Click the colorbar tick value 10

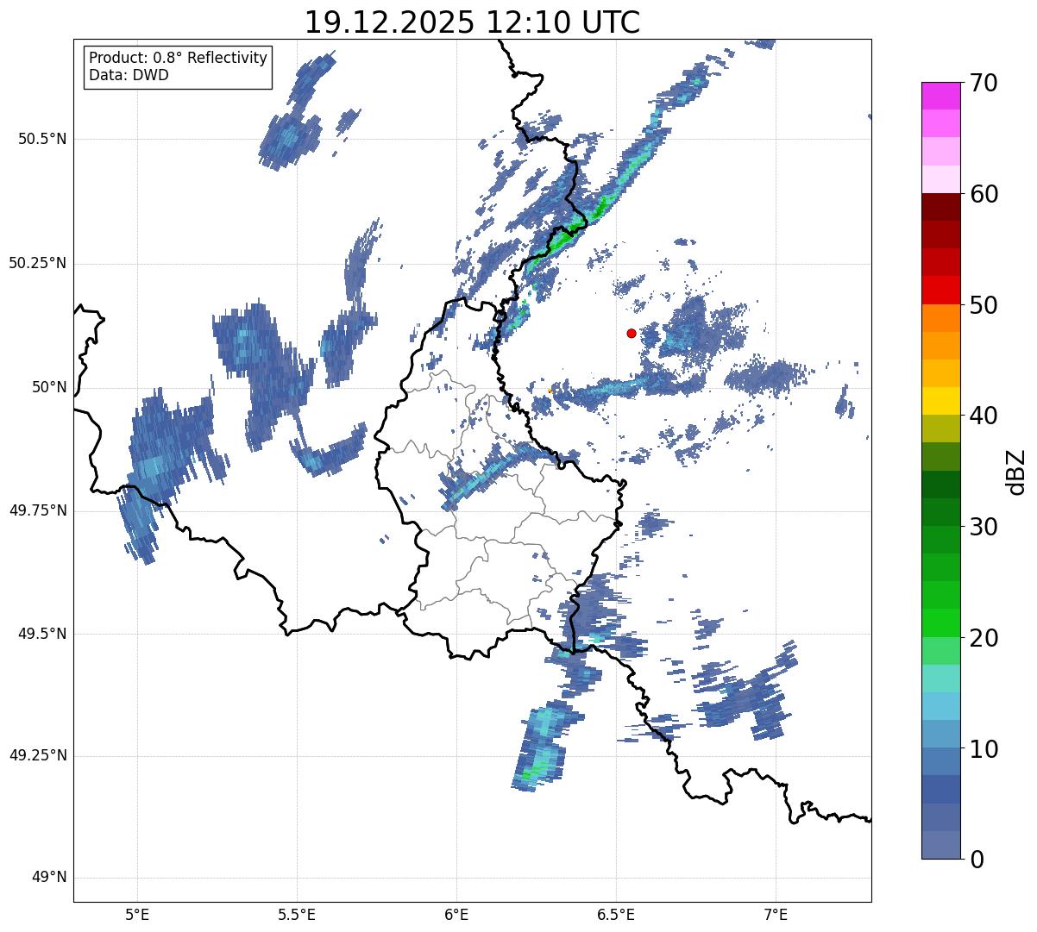coord(984,749)
